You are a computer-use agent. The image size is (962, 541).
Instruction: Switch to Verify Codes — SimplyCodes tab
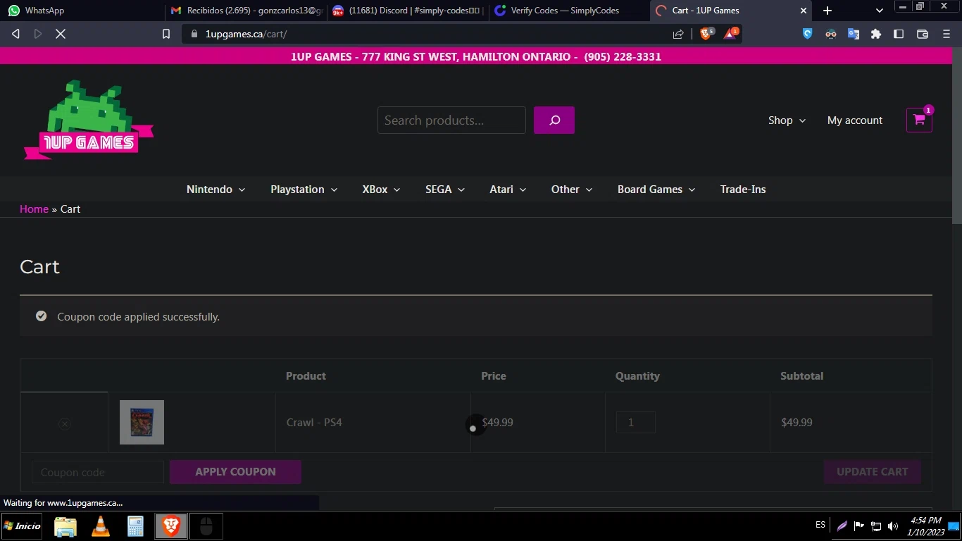[x=569, y=11]
